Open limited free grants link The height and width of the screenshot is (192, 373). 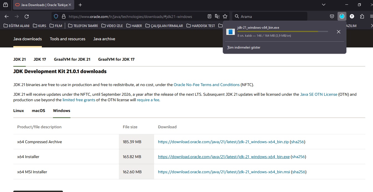point(79,100)
